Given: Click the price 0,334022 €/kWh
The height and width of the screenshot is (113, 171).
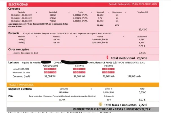Looking at the screenshot, I should 80,15.
